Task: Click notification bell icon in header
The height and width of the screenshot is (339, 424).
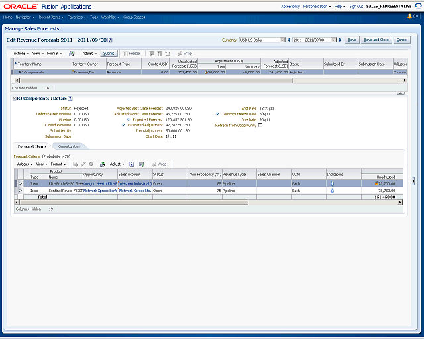Action: (x=409, y=16)
